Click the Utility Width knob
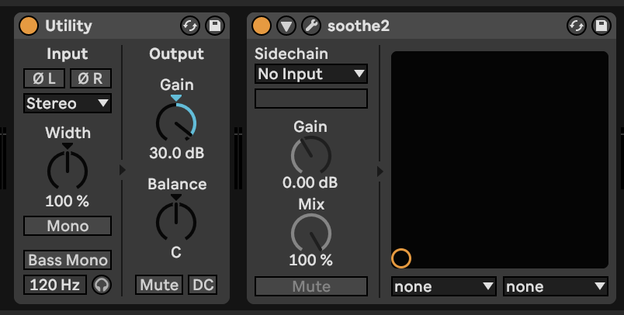The height and width of the screenshot is (315, 624). point(68,170)
